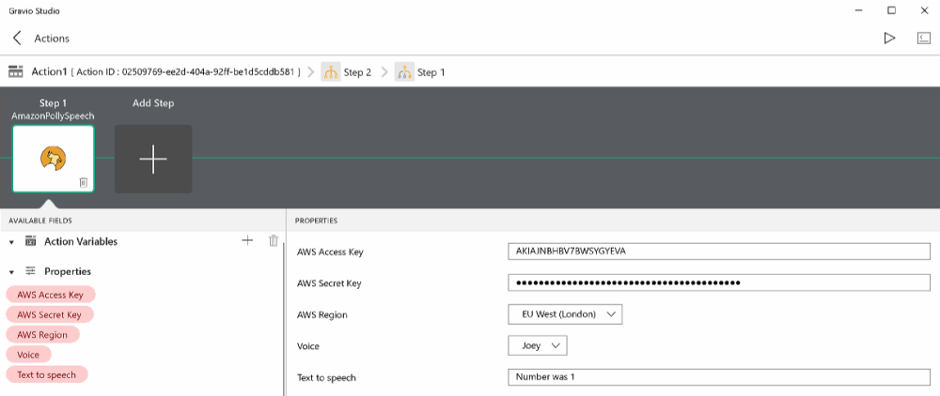This screenshot has height=396, width=940.
Task: Select the Text to speech field pill
Action: point(47,374)
